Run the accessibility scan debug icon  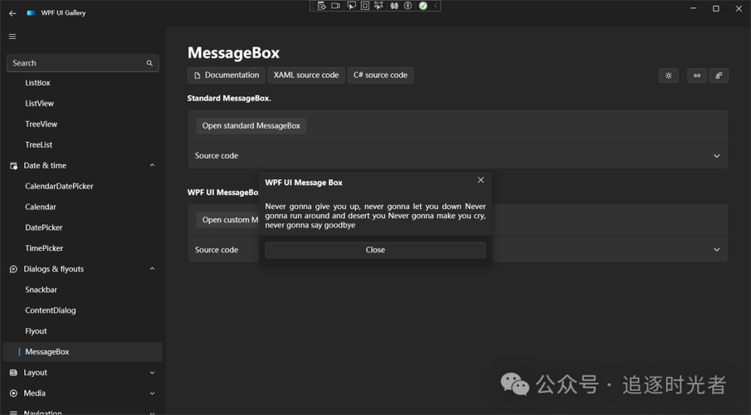click(407, 6)
